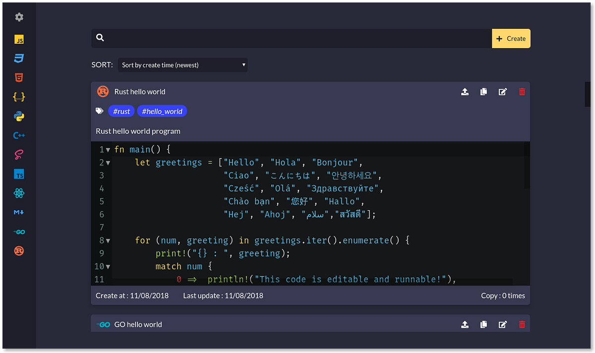
Task: Collapse the fn main code fold on line 1
Action: (x=106, y=149)
